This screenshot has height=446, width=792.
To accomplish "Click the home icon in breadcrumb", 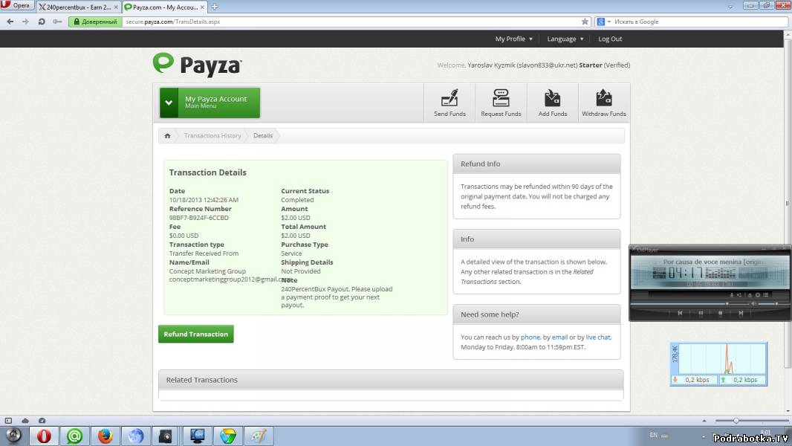I will coord(168,136).
